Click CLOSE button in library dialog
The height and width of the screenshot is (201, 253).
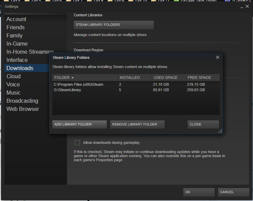point(203,124)
